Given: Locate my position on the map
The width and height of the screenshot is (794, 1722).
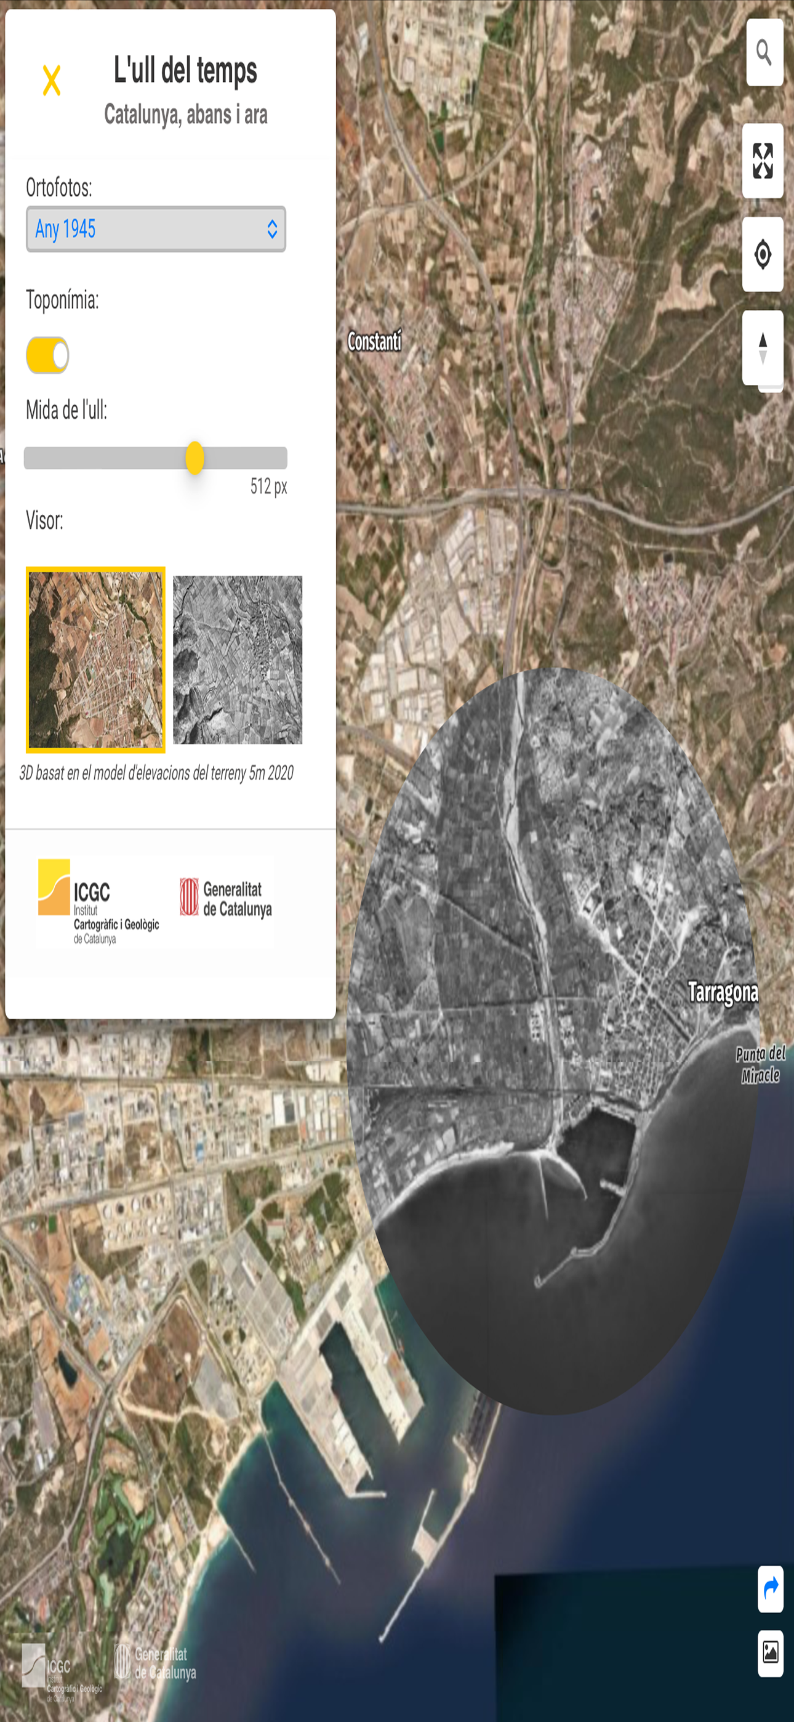Looking at the screenshot, I should pyautogui.click(x=763, y=254).
